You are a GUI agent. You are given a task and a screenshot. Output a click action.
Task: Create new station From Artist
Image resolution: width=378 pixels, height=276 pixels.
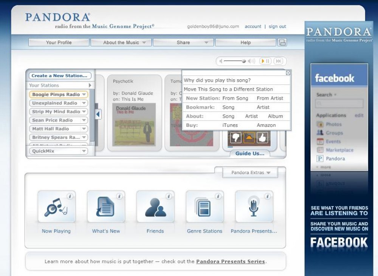(x=270, y=98)
